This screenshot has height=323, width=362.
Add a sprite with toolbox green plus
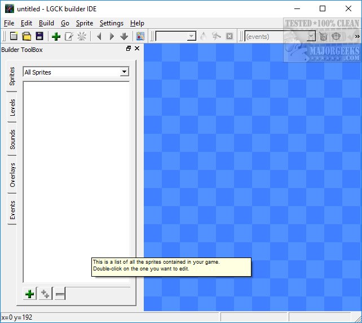(29, 294)
